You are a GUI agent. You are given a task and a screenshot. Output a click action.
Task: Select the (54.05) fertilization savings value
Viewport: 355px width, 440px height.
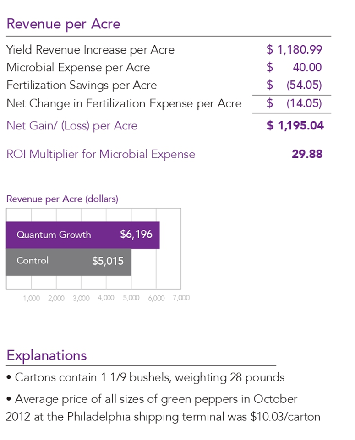click(303, 86)
